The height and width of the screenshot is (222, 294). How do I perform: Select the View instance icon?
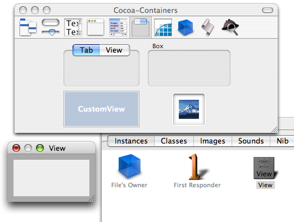tap(265, 168)
